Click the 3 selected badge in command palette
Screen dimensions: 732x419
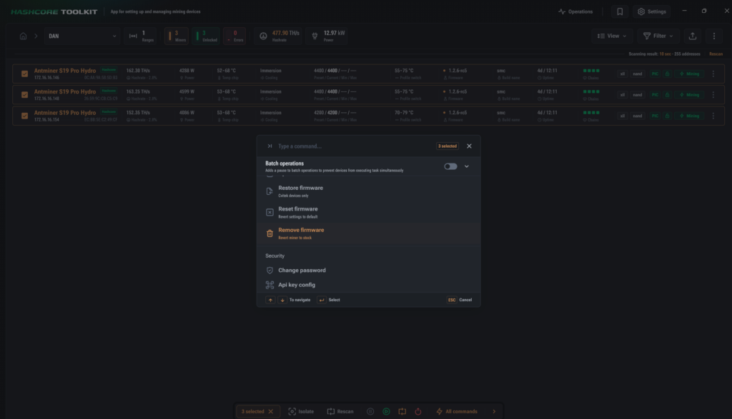(447, 146)
